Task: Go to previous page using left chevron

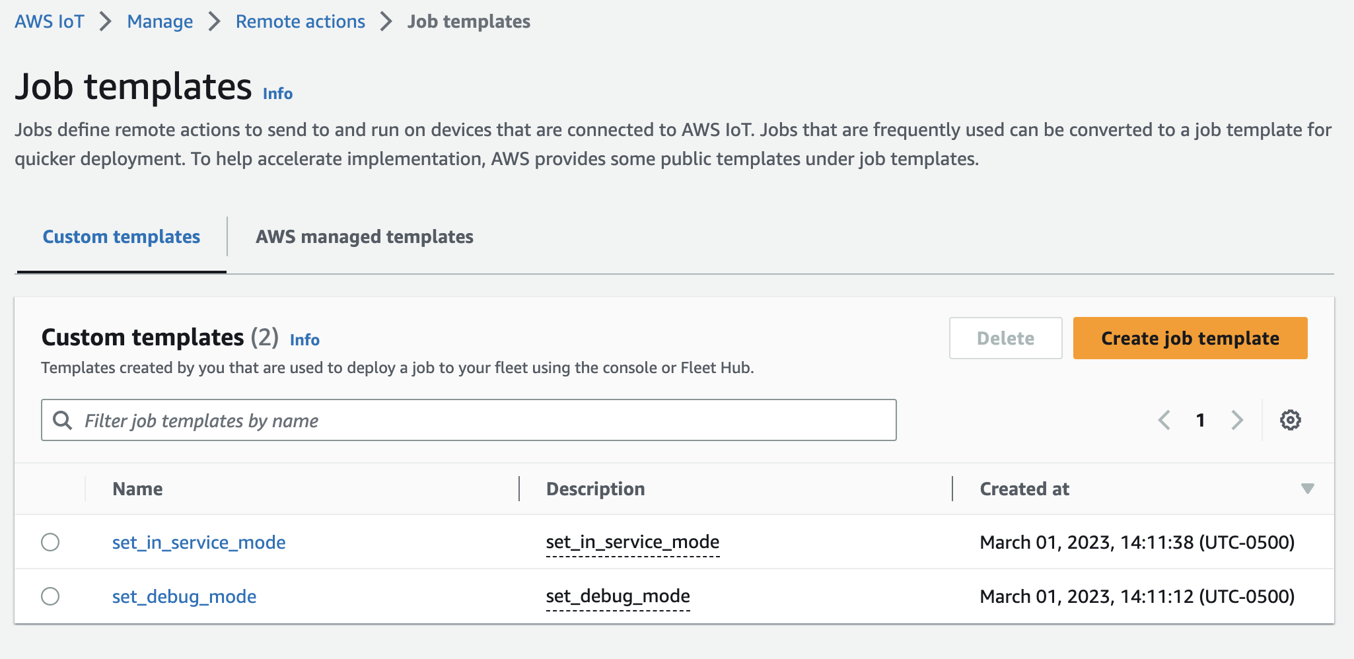Action: (x=1165, y=420)
